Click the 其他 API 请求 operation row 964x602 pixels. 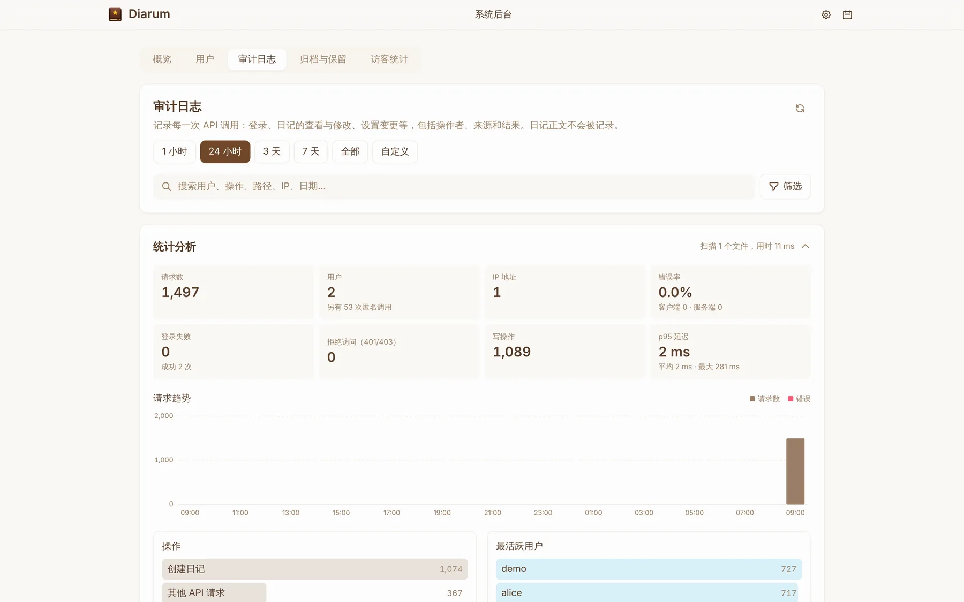click(x=315, y=593)
